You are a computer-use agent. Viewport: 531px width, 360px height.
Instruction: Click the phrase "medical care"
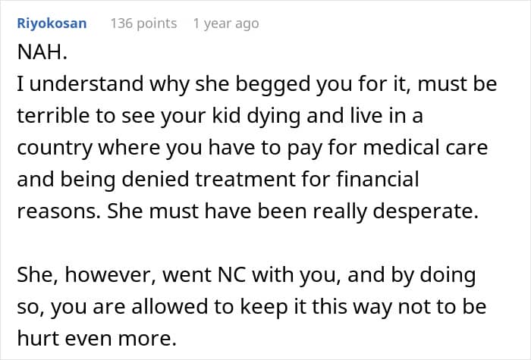(x=442, y=145)
